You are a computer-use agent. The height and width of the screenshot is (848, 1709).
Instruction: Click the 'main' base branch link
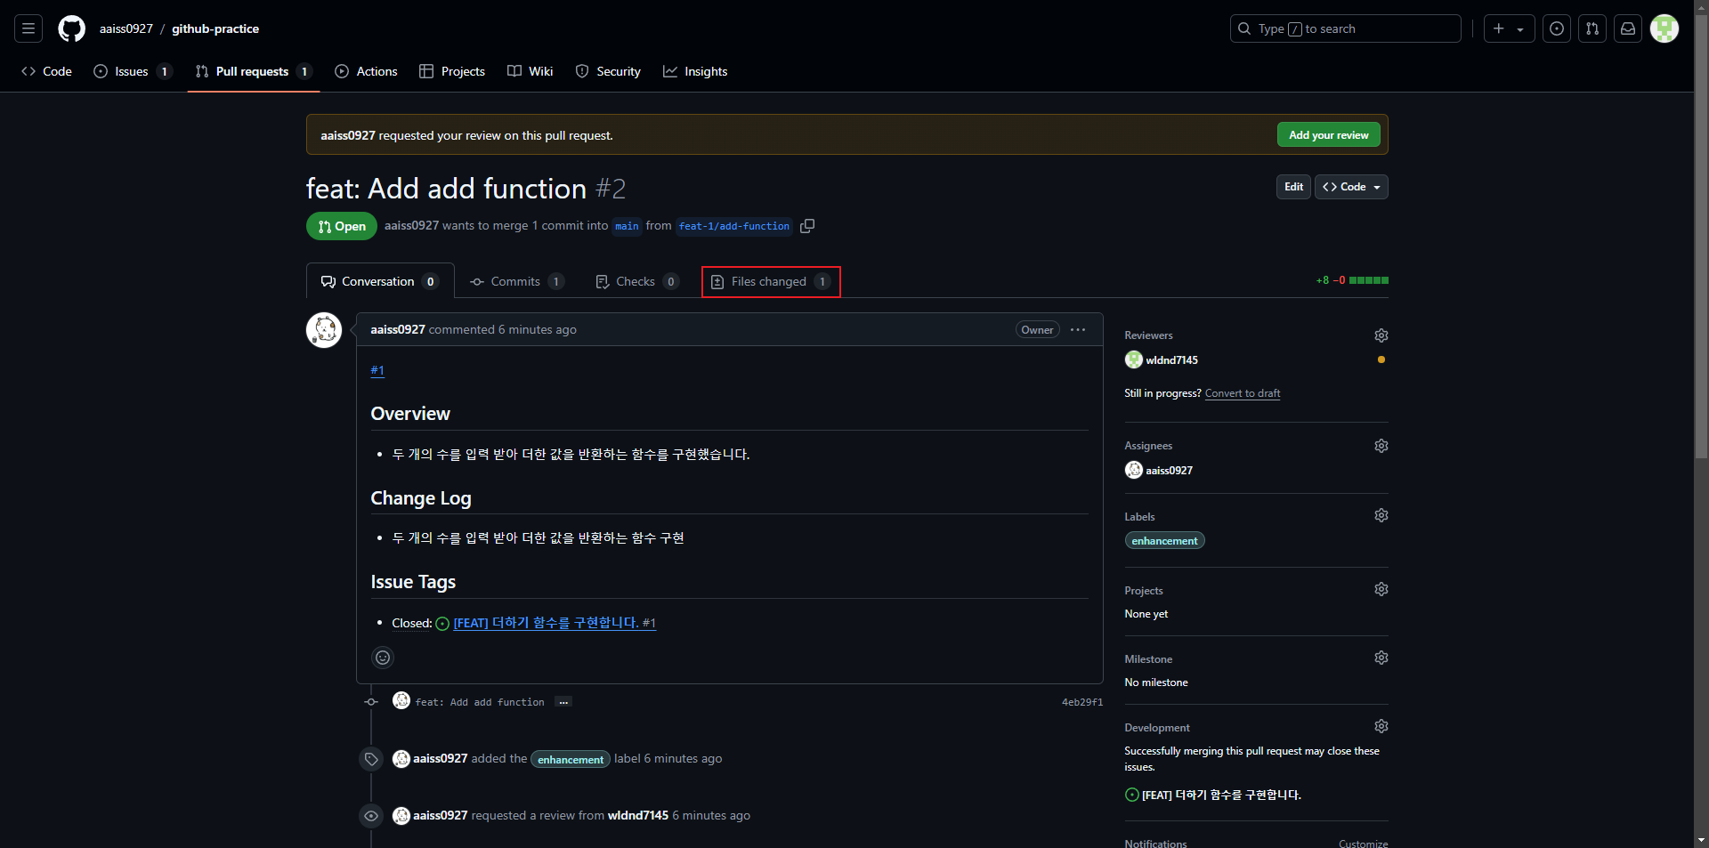(x=627, y=226)
